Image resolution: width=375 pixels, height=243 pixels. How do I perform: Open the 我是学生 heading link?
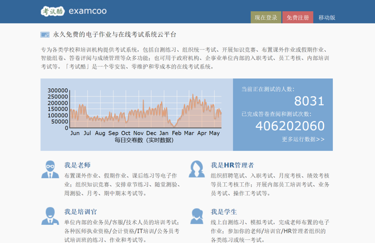tap(224, 212)
